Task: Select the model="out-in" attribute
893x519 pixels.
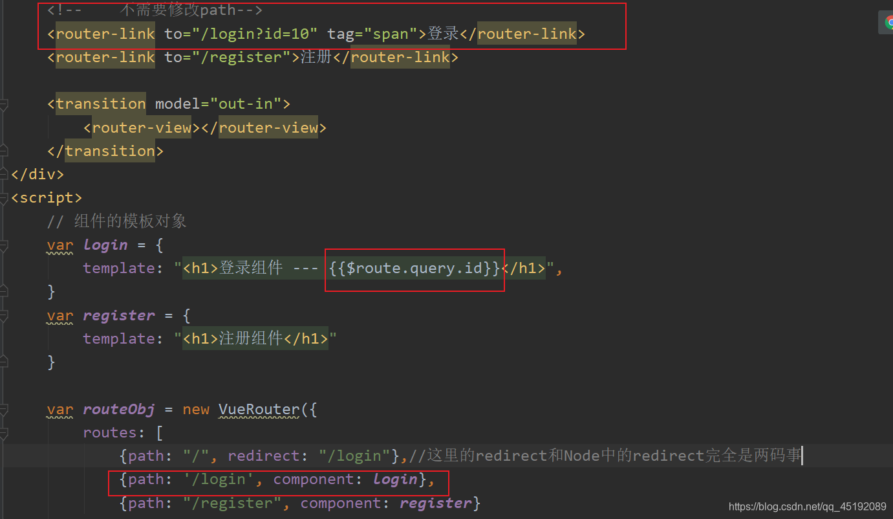Action: 218,104
